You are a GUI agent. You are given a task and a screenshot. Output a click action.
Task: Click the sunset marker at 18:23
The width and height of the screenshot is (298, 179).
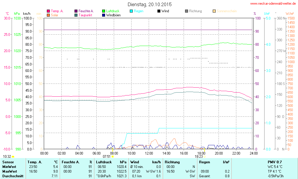tap(204, 157)
